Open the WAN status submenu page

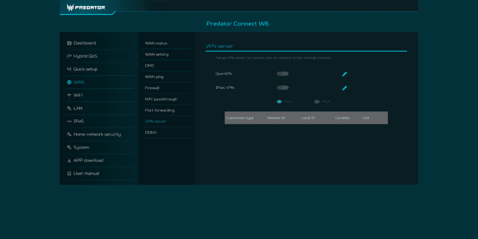pos(156,43)
